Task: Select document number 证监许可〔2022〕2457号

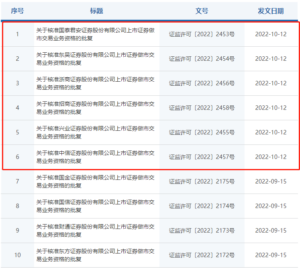Action: coord(202,157)
